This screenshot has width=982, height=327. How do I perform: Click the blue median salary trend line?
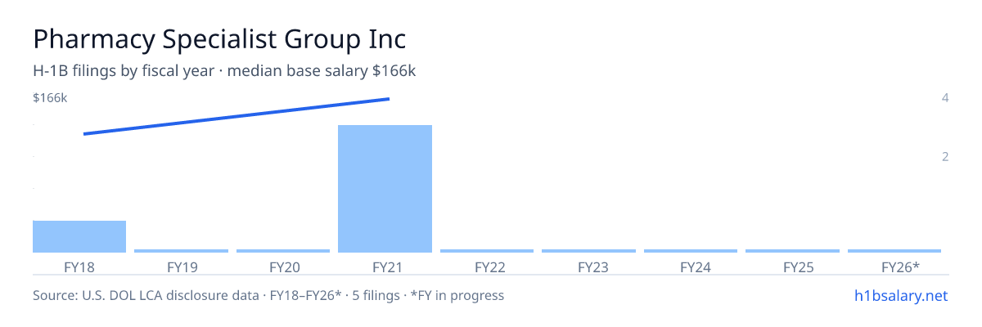[x=236, y=116]
